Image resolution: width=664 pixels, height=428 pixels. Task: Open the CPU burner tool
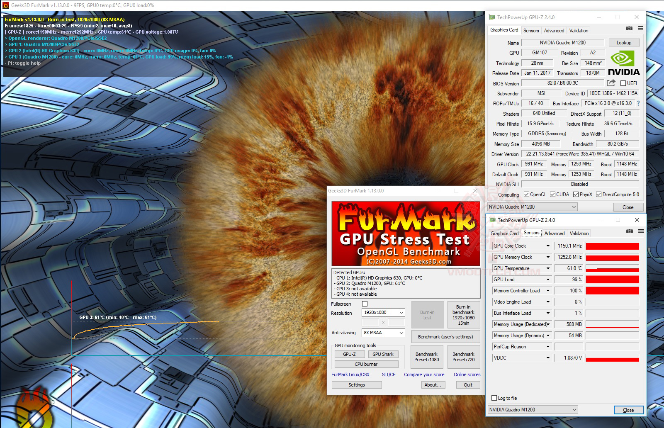[366, 364]
